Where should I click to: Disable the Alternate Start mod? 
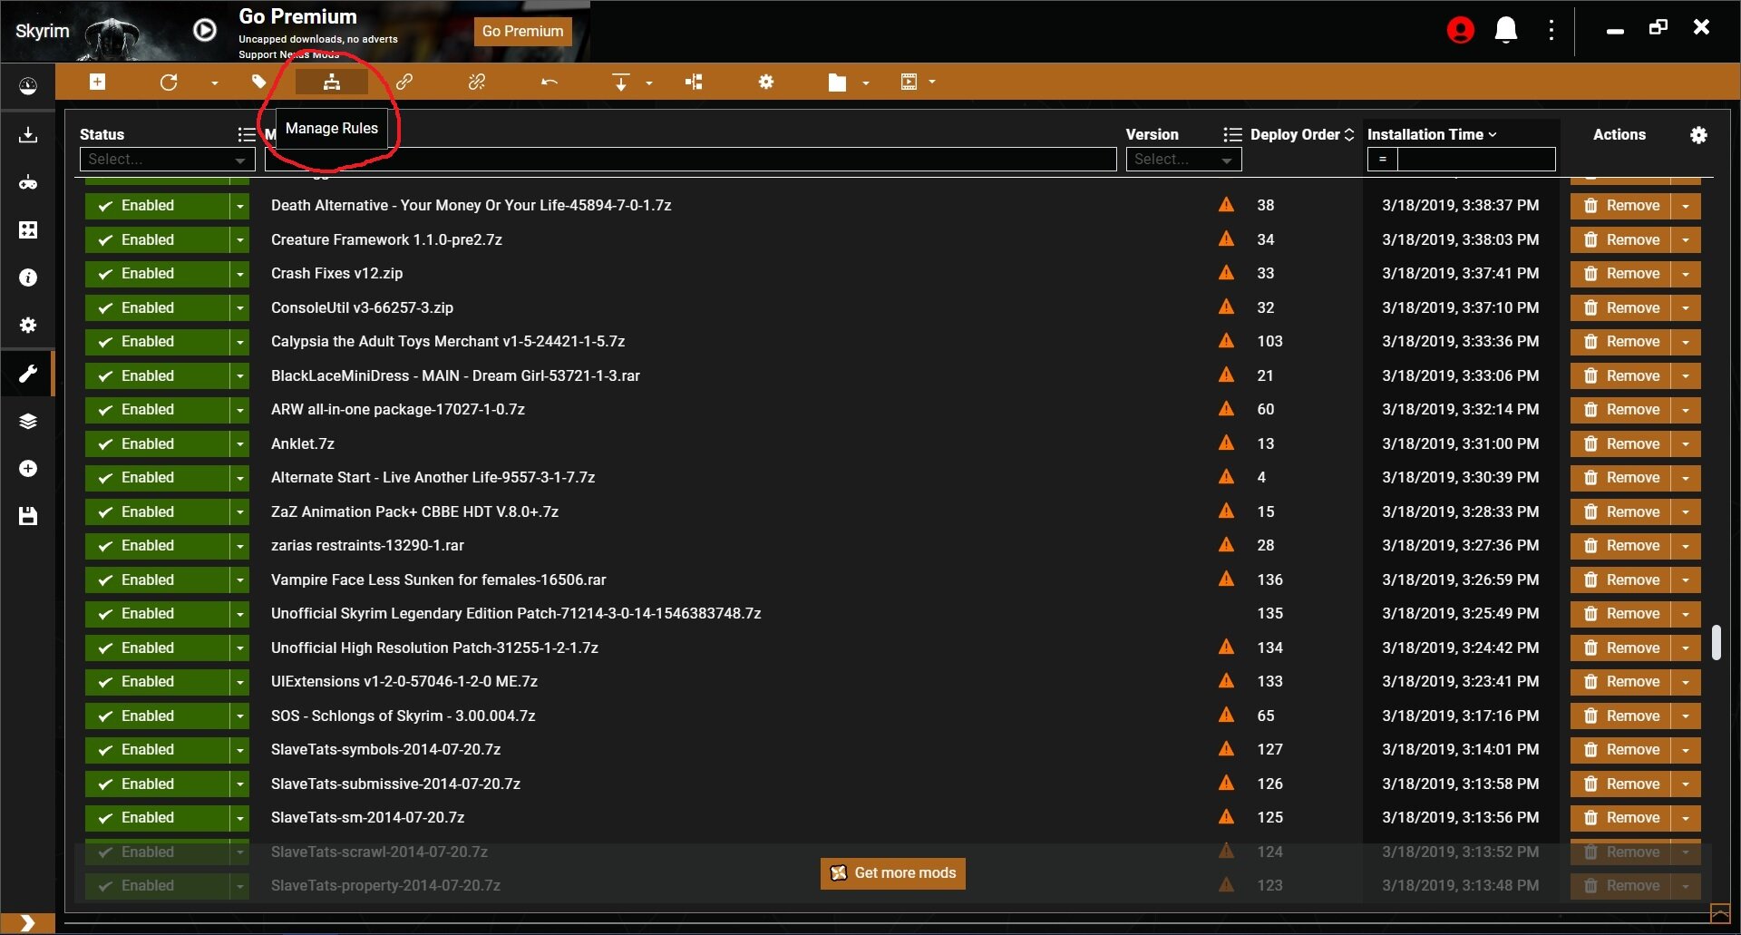coord(157,478)
